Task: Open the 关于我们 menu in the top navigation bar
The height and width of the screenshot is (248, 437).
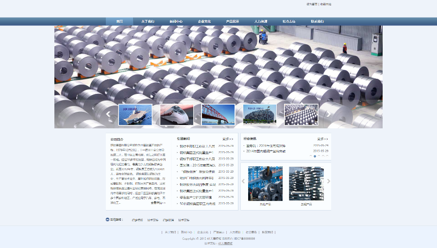Action: [148, 21]
